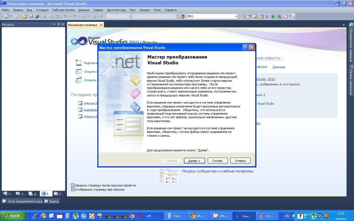This screenshot has width=354, height=221.
Task: Open the solution platforms combo box
Action: click(x=154, y=17)
